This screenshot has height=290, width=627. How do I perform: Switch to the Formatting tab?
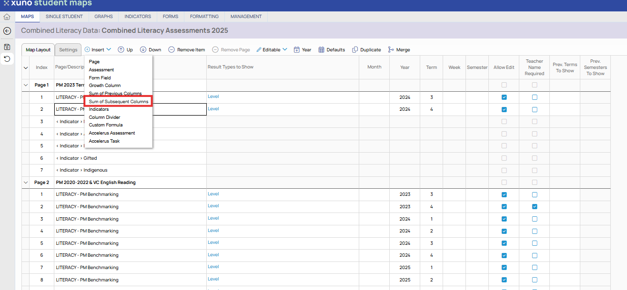pos(204,17)
